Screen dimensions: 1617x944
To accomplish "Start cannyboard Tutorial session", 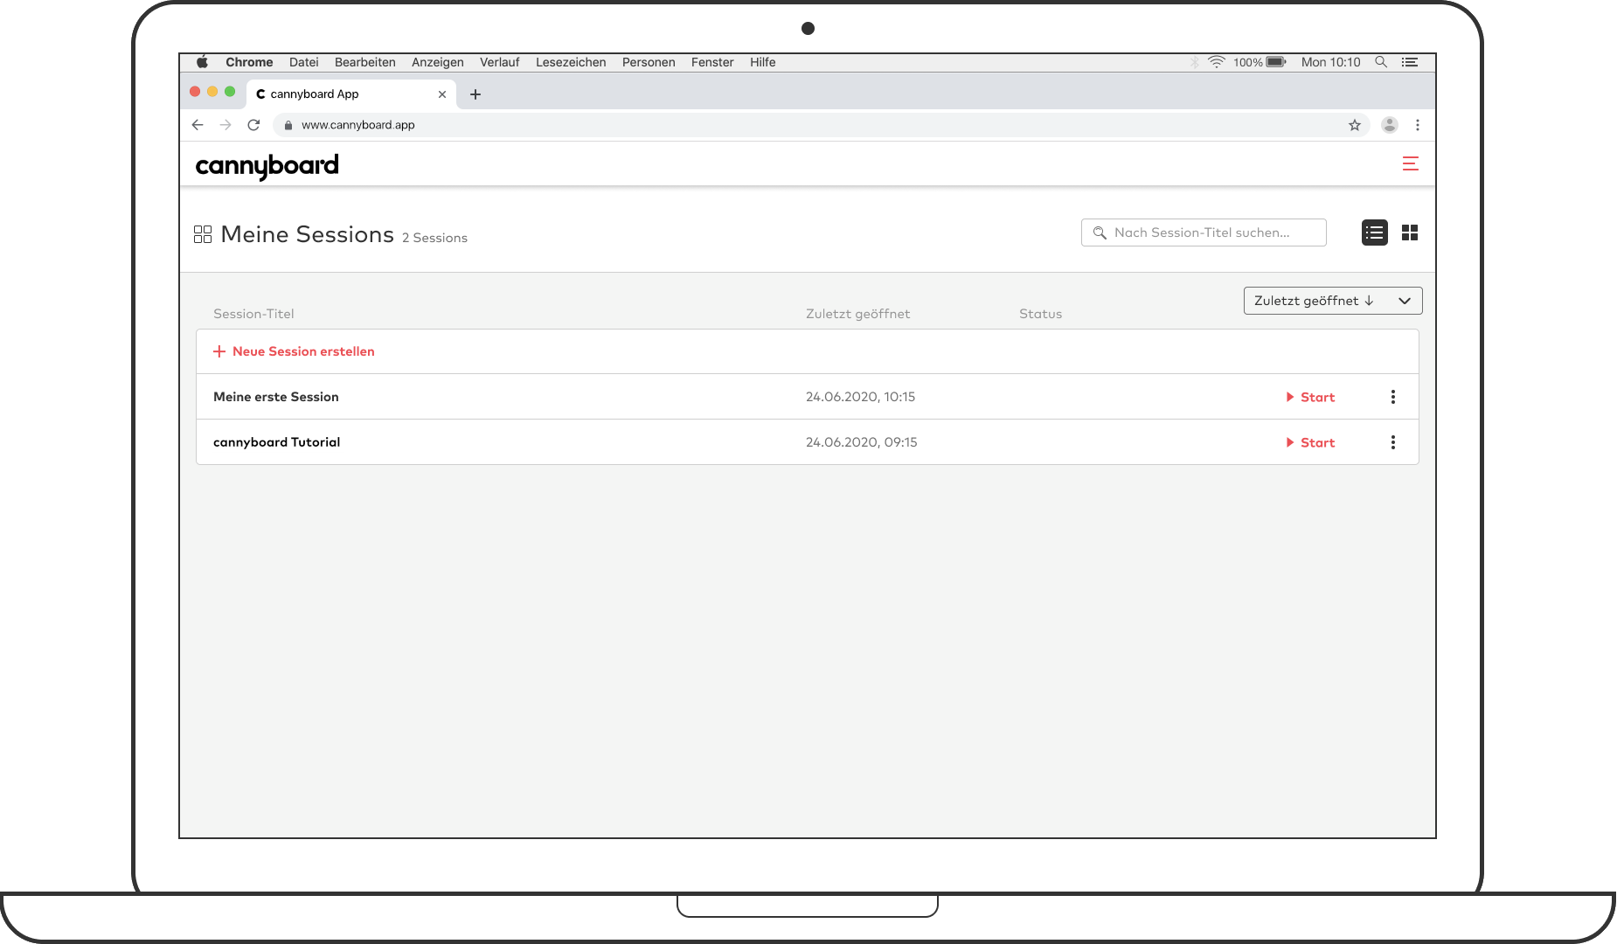I will [x=1310, y=442].
